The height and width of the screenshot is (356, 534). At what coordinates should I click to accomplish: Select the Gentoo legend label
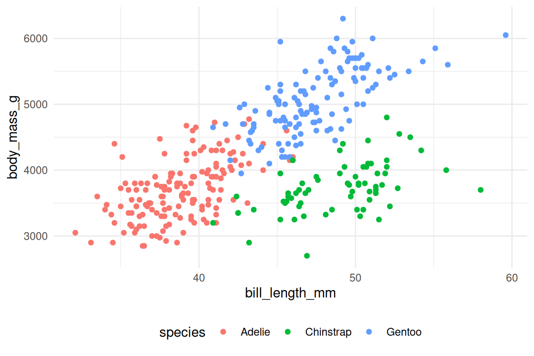[404, 332]
